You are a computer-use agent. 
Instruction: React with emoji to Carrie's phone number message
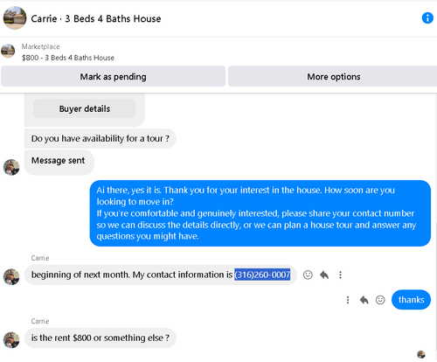click(x=308, y=275)
